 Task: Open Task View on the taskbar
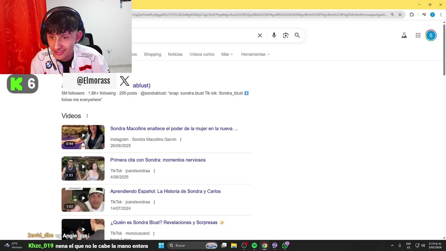[x=224, y=245]
